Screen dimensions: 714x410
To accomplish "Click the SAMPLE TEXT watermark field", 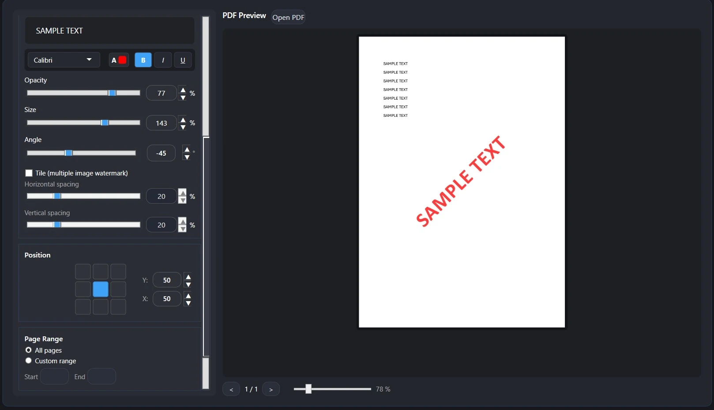I will (109, 30).
